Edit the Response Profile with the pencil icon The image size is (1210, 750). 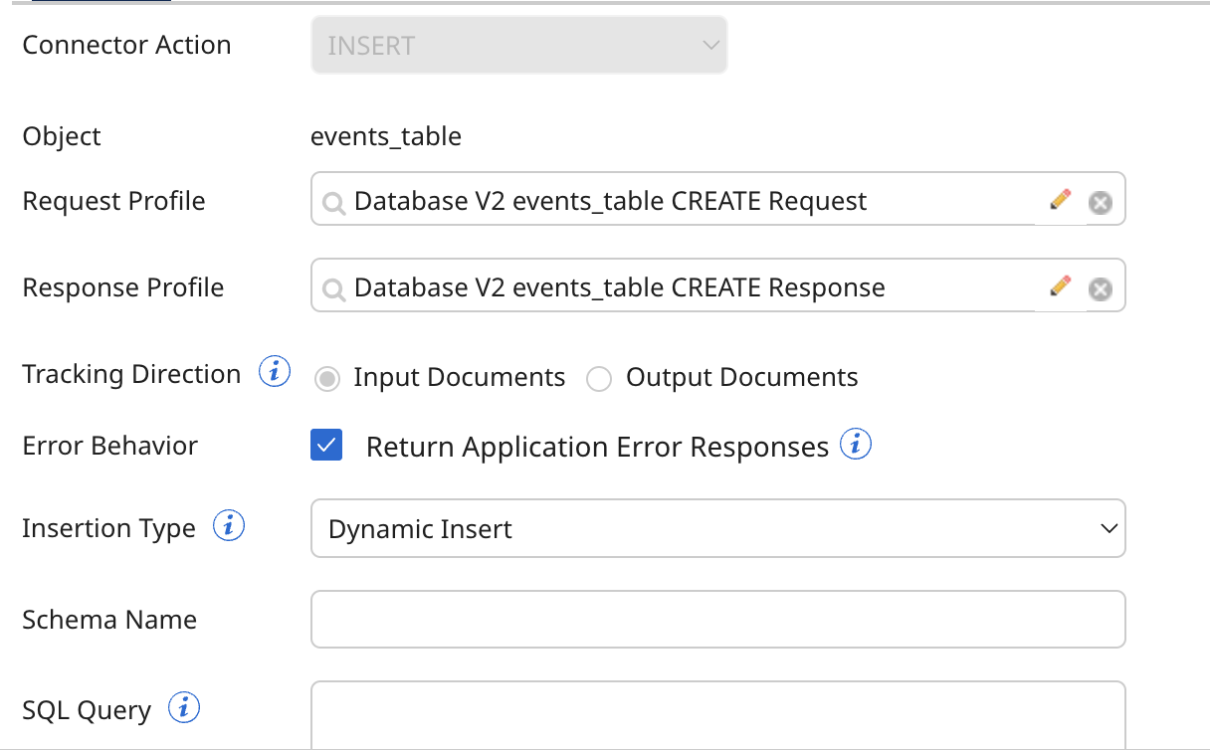(x=1060, y=285)
